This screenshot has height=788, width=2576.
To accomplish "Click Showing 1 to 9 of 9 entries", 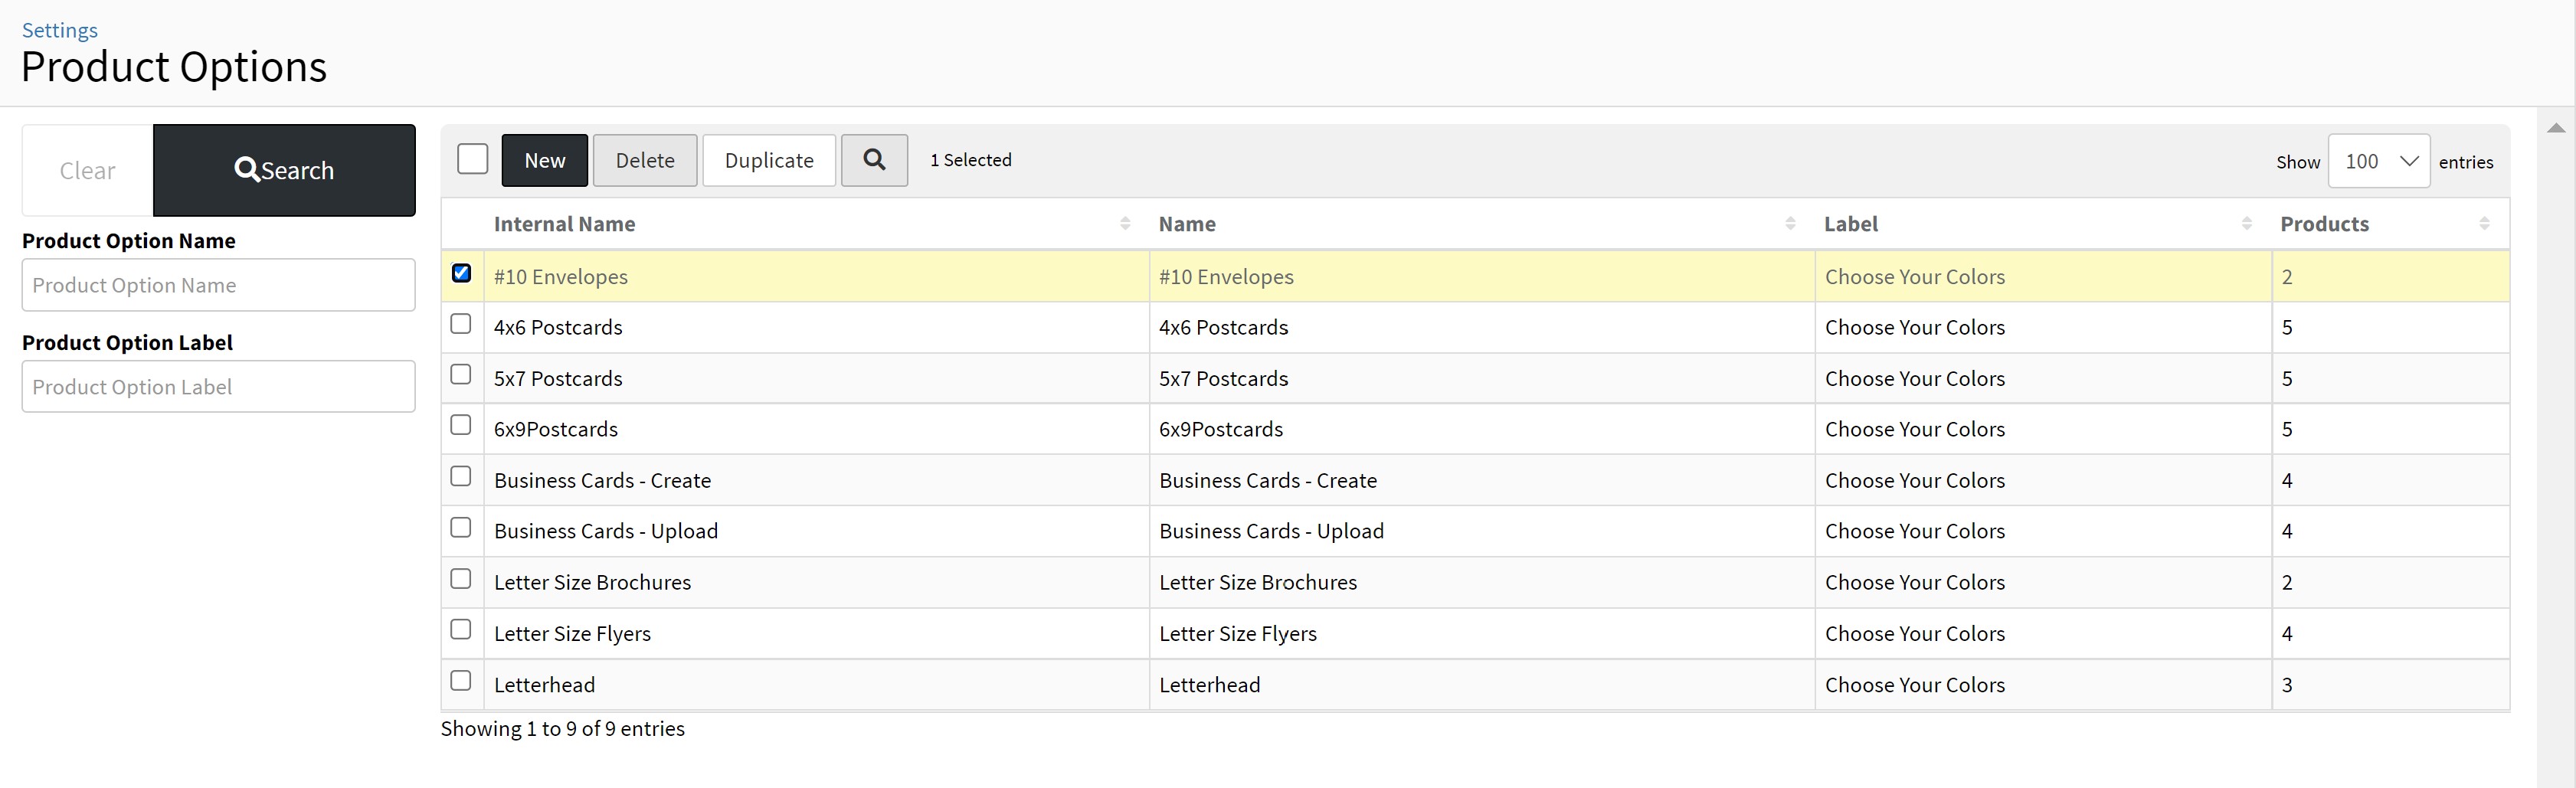I will [563, 728].
